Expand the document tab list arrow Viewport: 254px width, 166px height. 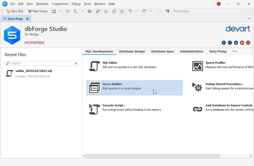tap(249, 19)
